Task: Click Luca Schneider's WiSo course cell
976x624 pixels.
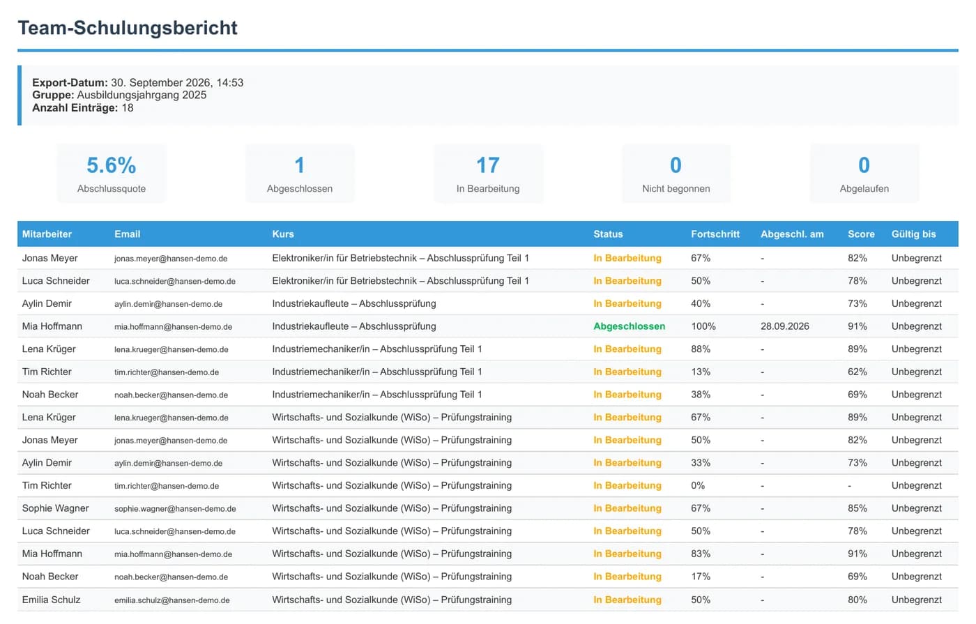Action: 392,531
